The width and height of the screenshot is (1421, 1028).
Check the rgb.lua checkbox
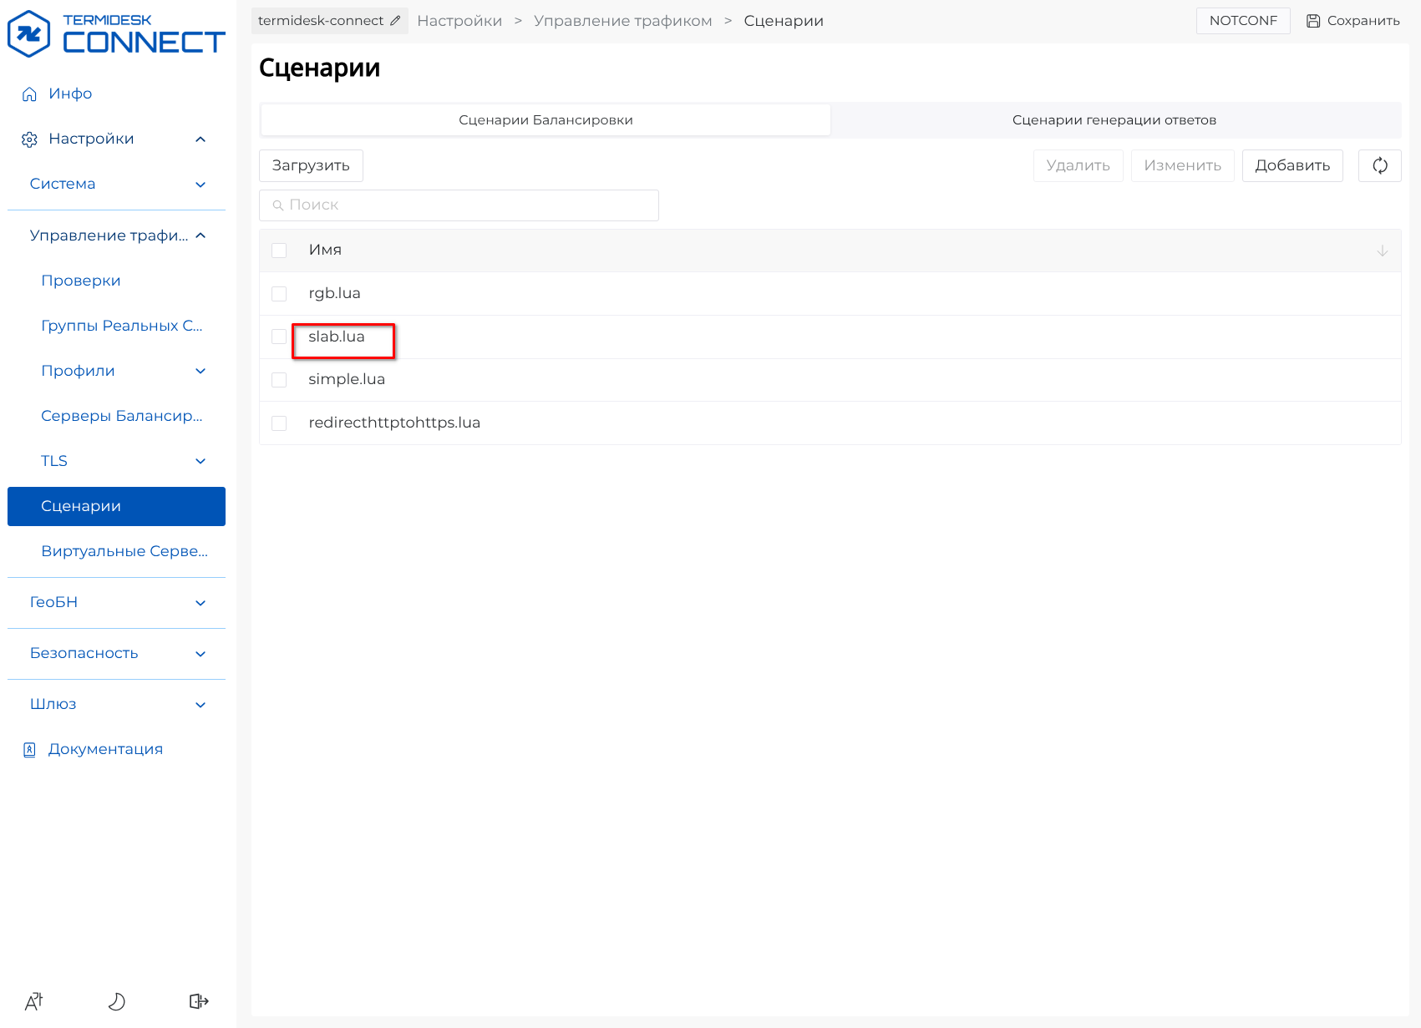[279, 294]
